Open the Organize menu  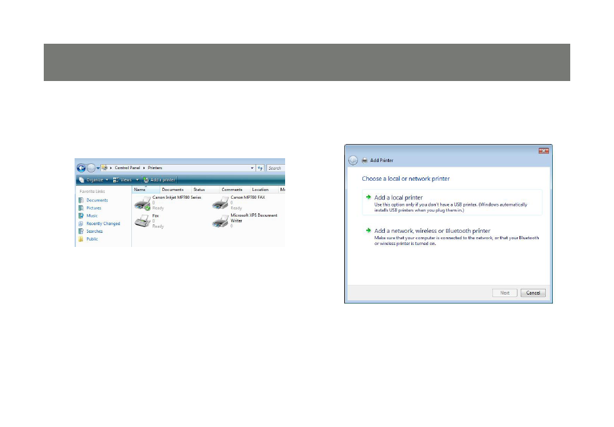point(93,179)
